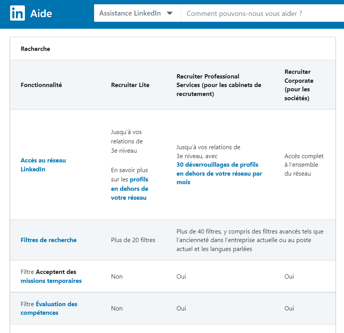Click the dropdown chevron beside Assistance LinkedIn
This screenshot has width=344, height=333.
click(170, 13)
